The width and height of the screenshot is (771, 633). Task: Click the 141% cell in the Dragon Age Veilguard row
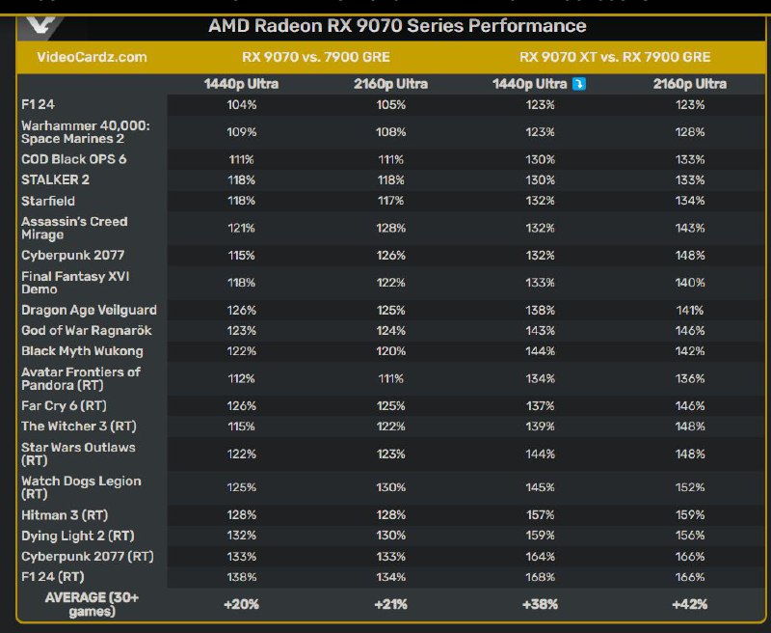(690, 310)
